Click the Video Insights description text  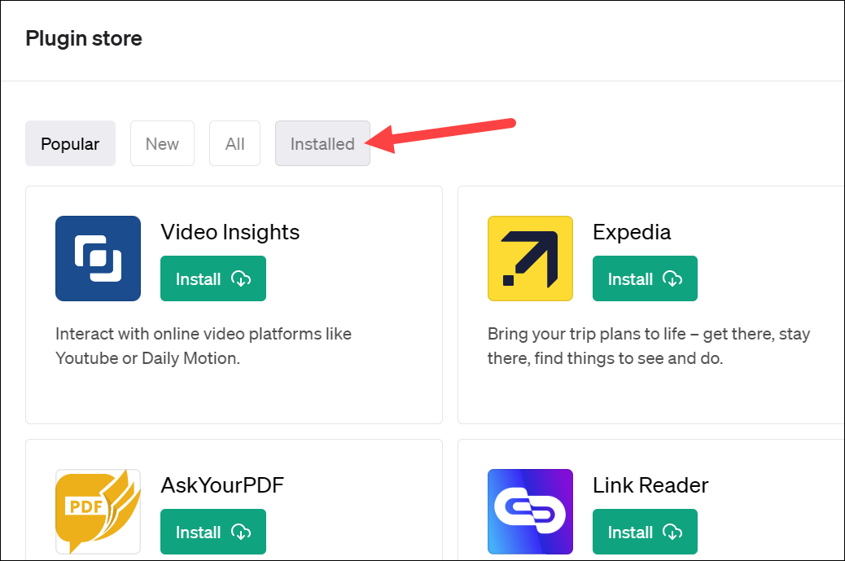pos(204,345)
